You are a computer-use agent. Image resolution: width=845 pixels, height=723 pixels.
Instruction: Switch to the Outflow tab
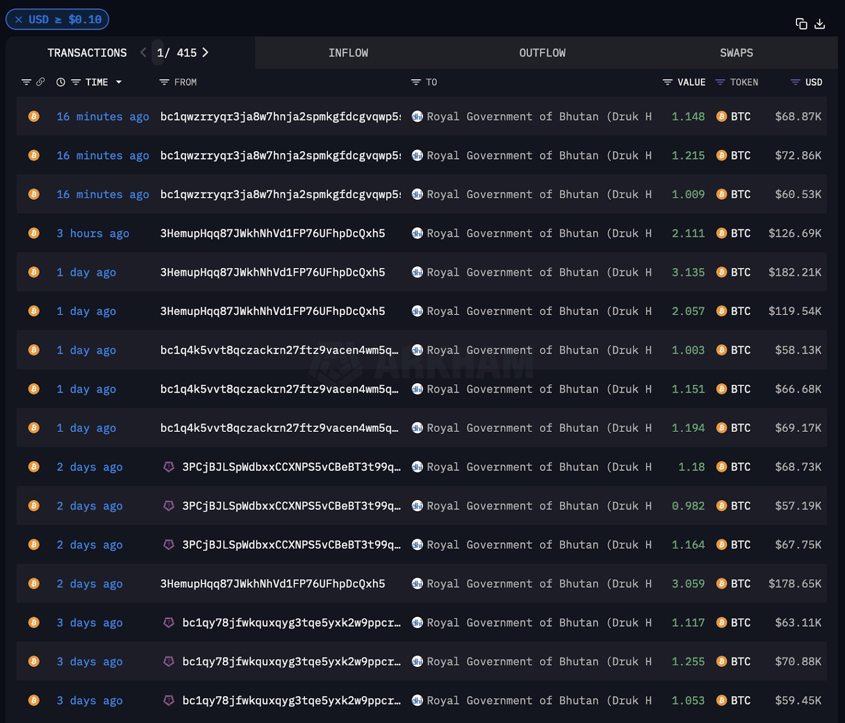pyautogui.click(x=542, y=53)
